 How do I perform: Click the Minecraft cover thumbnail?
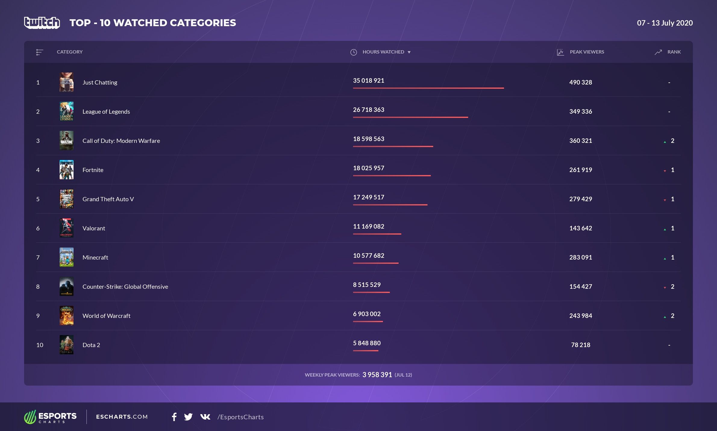click(67, 257)
